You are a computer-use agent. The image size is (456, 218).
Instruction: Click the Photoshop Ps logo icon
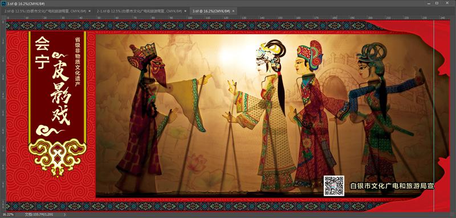4,3
